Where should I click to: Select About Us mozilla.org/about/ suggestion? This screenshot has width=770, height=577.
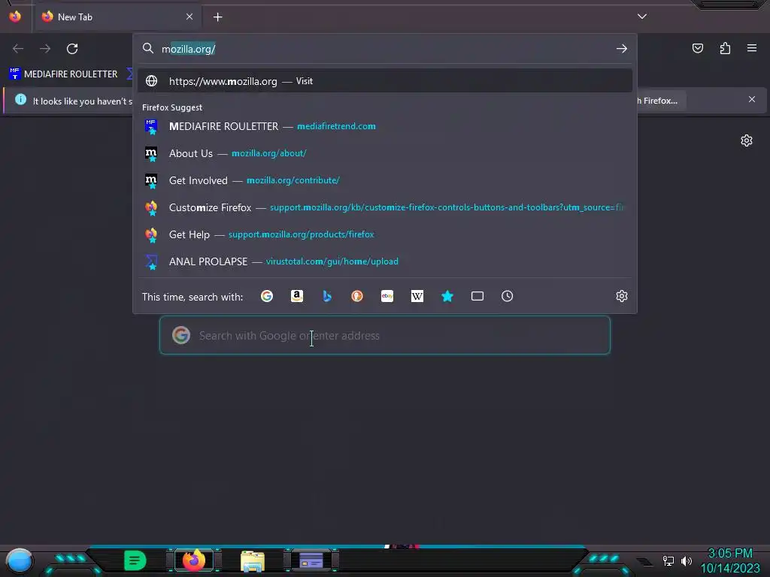pos(385,153)
